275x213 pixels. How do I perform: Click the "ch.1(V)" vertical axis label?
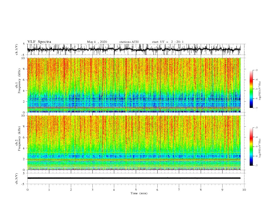[x=16, y=49]
